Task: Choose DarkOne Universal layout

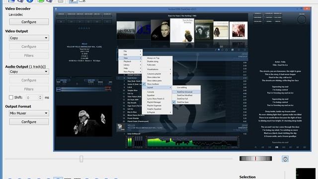Action: 186,92
